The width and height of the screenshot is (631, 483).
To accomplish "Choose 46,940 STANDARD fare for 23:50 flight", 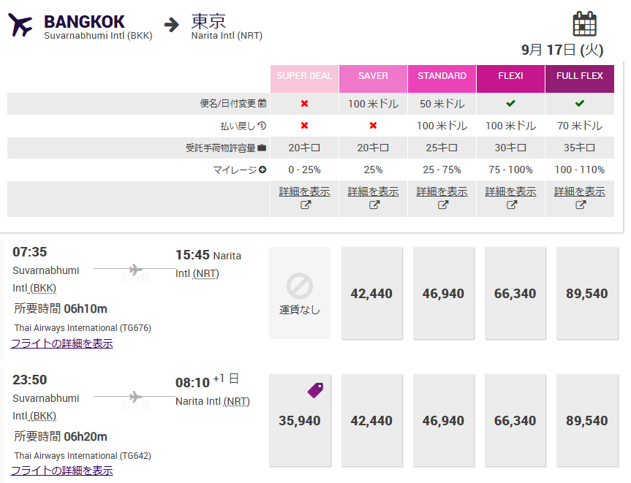I will coord(443,422).
